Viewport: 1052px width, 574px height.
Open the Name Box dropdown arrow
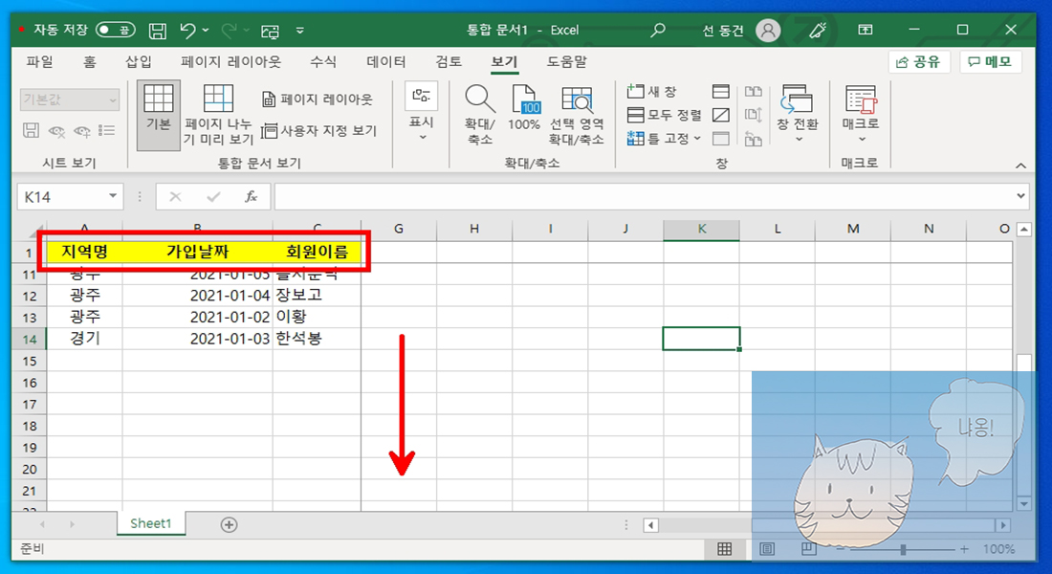click(x=112, y=197)
